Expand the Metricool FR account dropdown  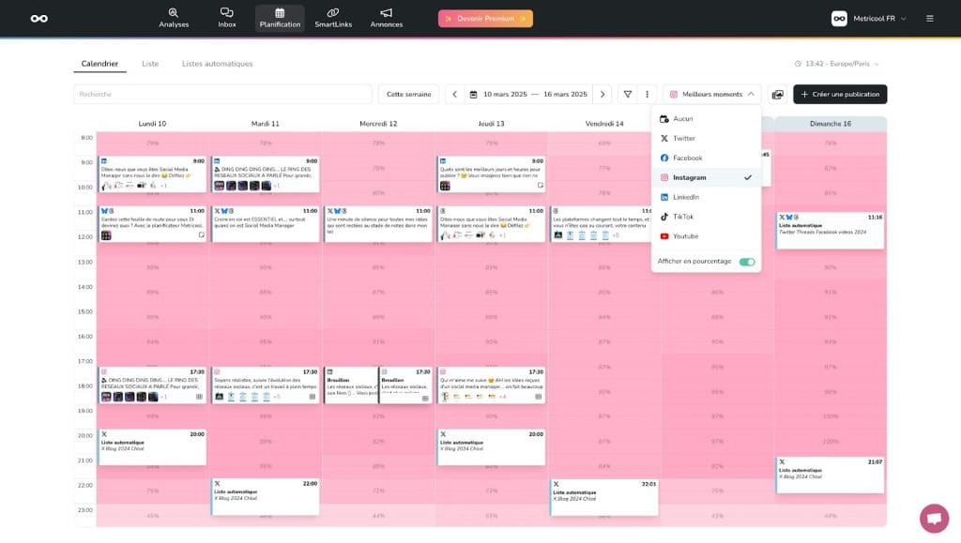click(x=869, y=18)
